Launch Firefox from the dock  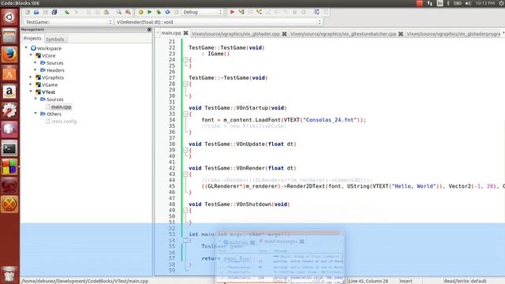pos(9,54)
